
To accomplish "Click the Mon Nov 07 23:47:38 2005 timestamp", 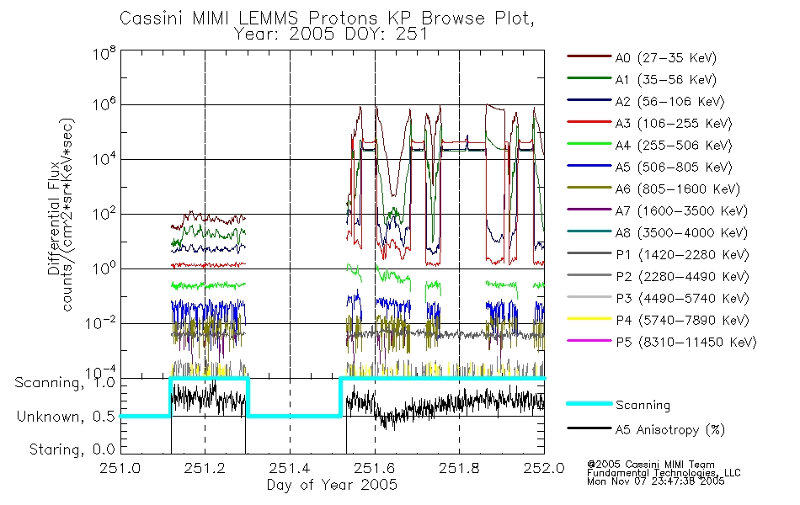I will tap(656, 481).
